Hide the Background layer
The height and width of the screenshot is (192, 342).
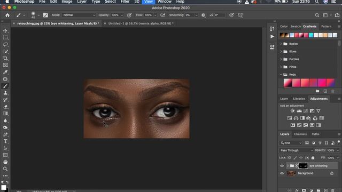pyautogui.click(x=282, y=173)
